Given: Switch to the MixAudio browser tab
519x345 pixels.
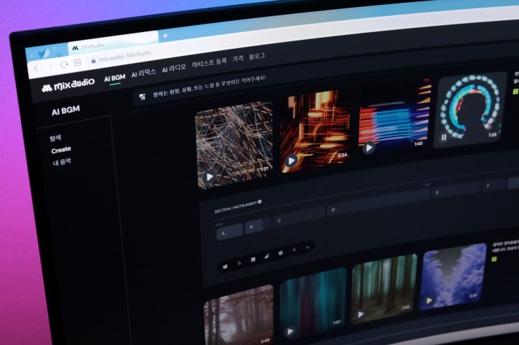Looking at the screenshot, I should point(112,45).
